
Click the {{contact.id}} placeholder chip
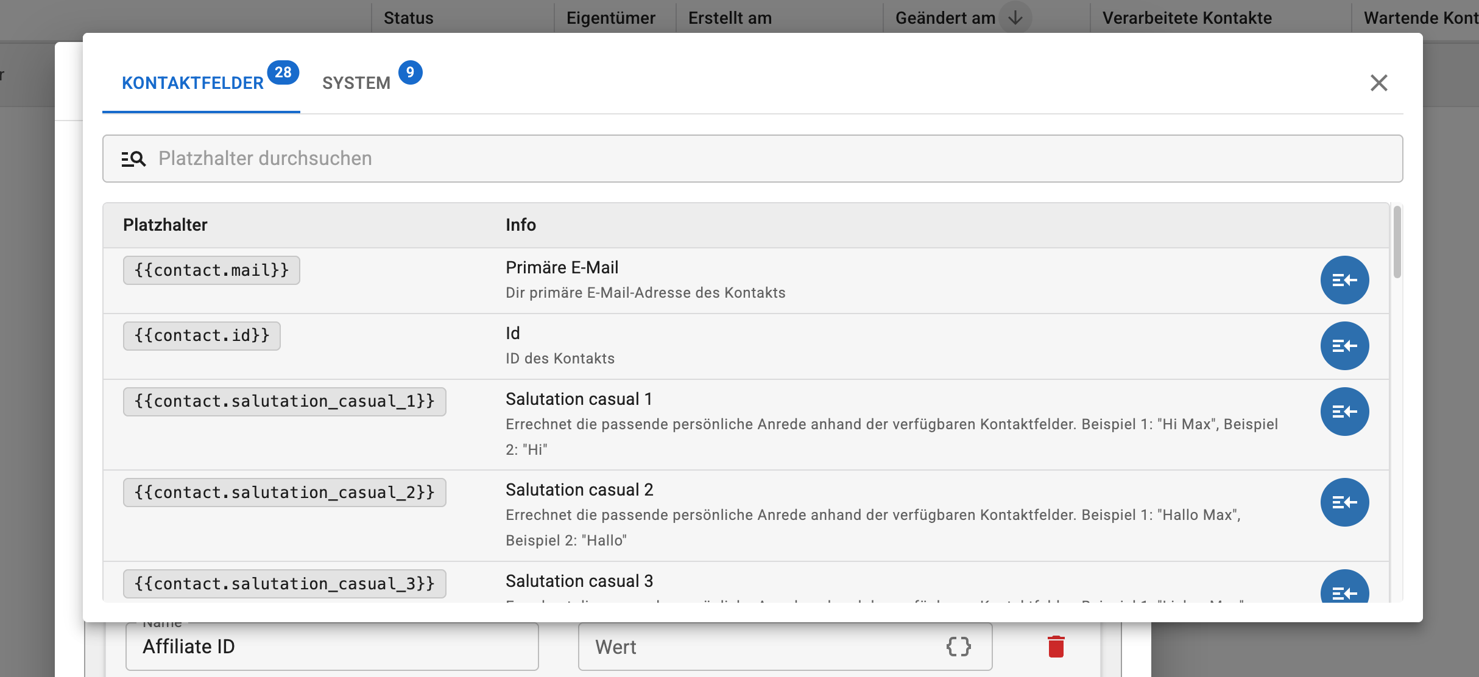(202, 336)
